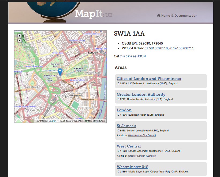This screenshot has height=177, width=220.
Task: Click the Belgravia label on map
Action: (x=32, y=87)
